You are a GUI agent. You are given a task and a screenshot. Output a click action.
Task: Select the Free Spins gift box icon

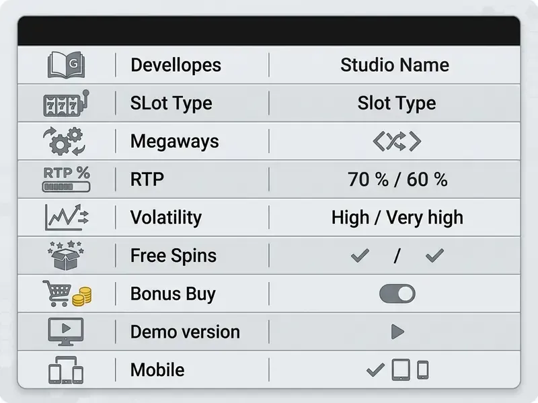coord(66,255)
